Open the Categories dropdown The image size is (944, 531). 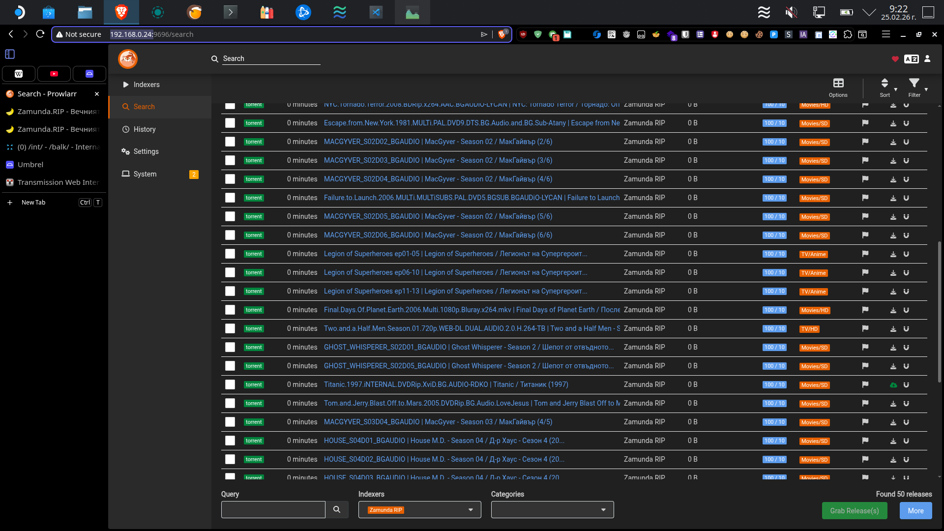pyautogui.click(x=603, y=510)
